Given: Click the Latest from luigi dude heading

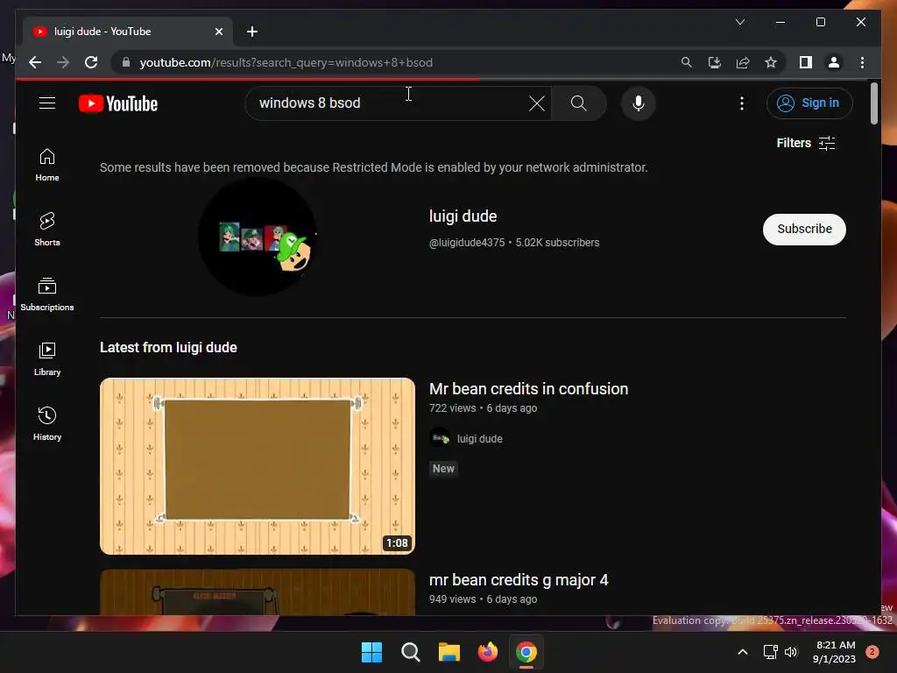Looking at the screenshot, I should pyautogui.click(x=168, y=347).
